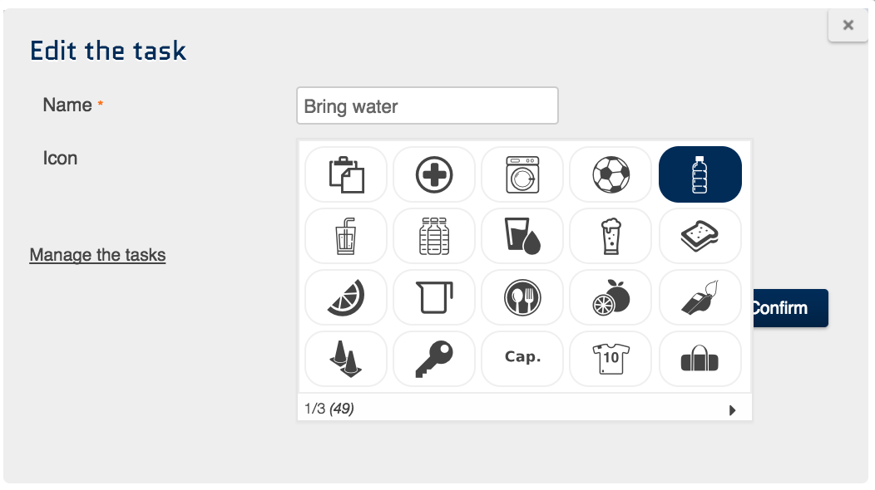Click the selected water bottle icon

tap(700, 174)
